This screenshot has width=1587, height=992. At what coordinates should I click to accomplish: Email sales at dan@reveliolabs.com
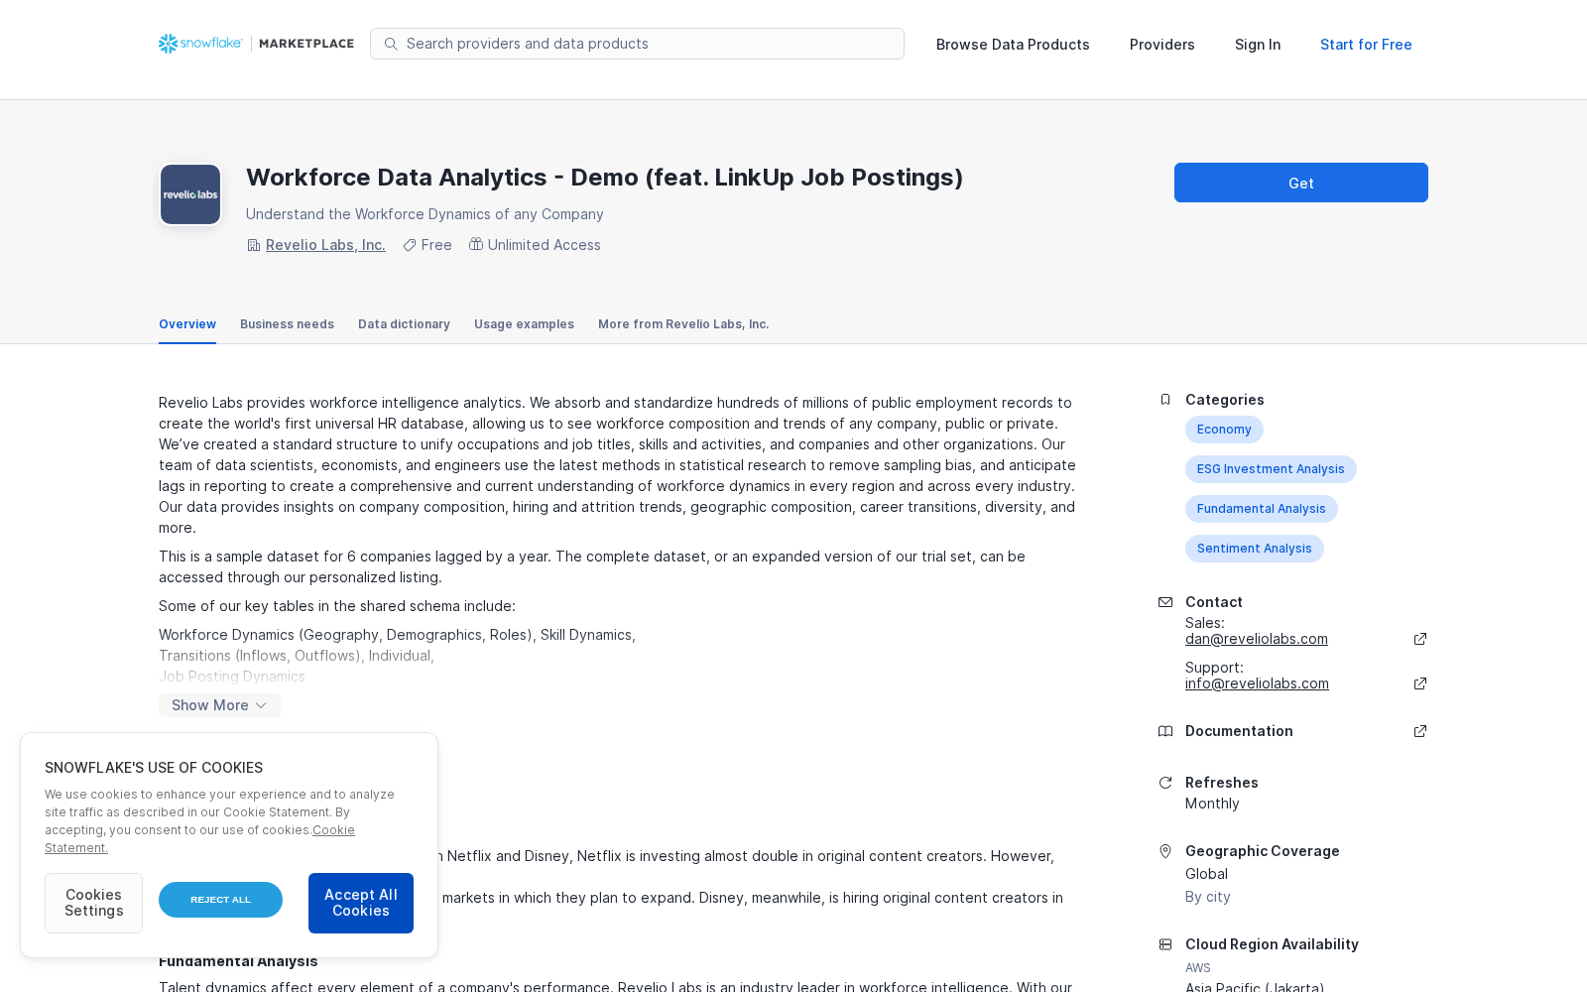(1257, 639)
